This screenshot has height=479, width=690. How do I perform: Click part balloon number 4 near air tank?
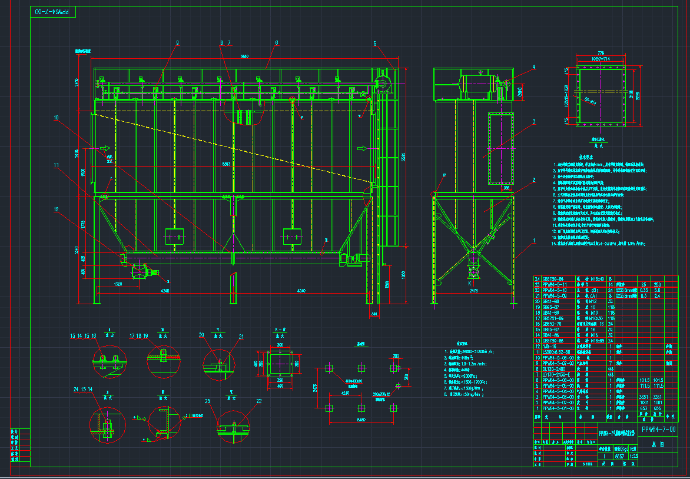pos(533,67)
